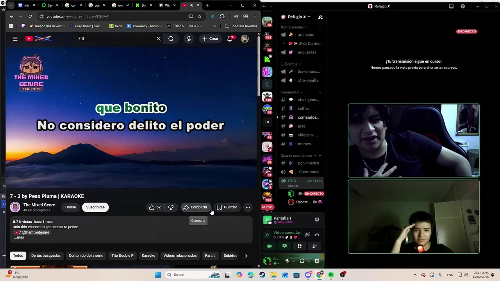This screenshot has height=281, width=500.
Task: Expand Refugio X server dropdown
Action: pyautogui.click(x=309, y=17)
